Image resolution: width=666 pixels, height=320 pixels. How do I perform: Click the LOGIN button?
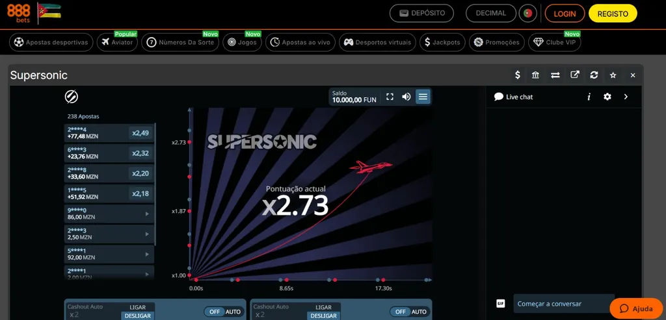pyautogui.click(x=565, y=14)
